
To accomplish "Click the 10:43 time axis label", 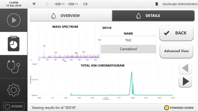I will click(x=133, y=98).
